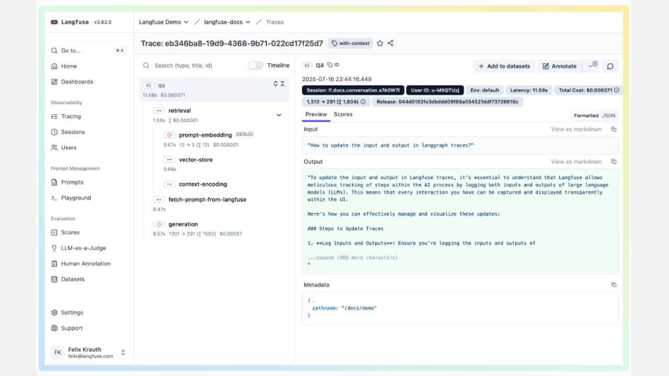Collapse all nodes in the qa tree

click(x=282, y=84)
